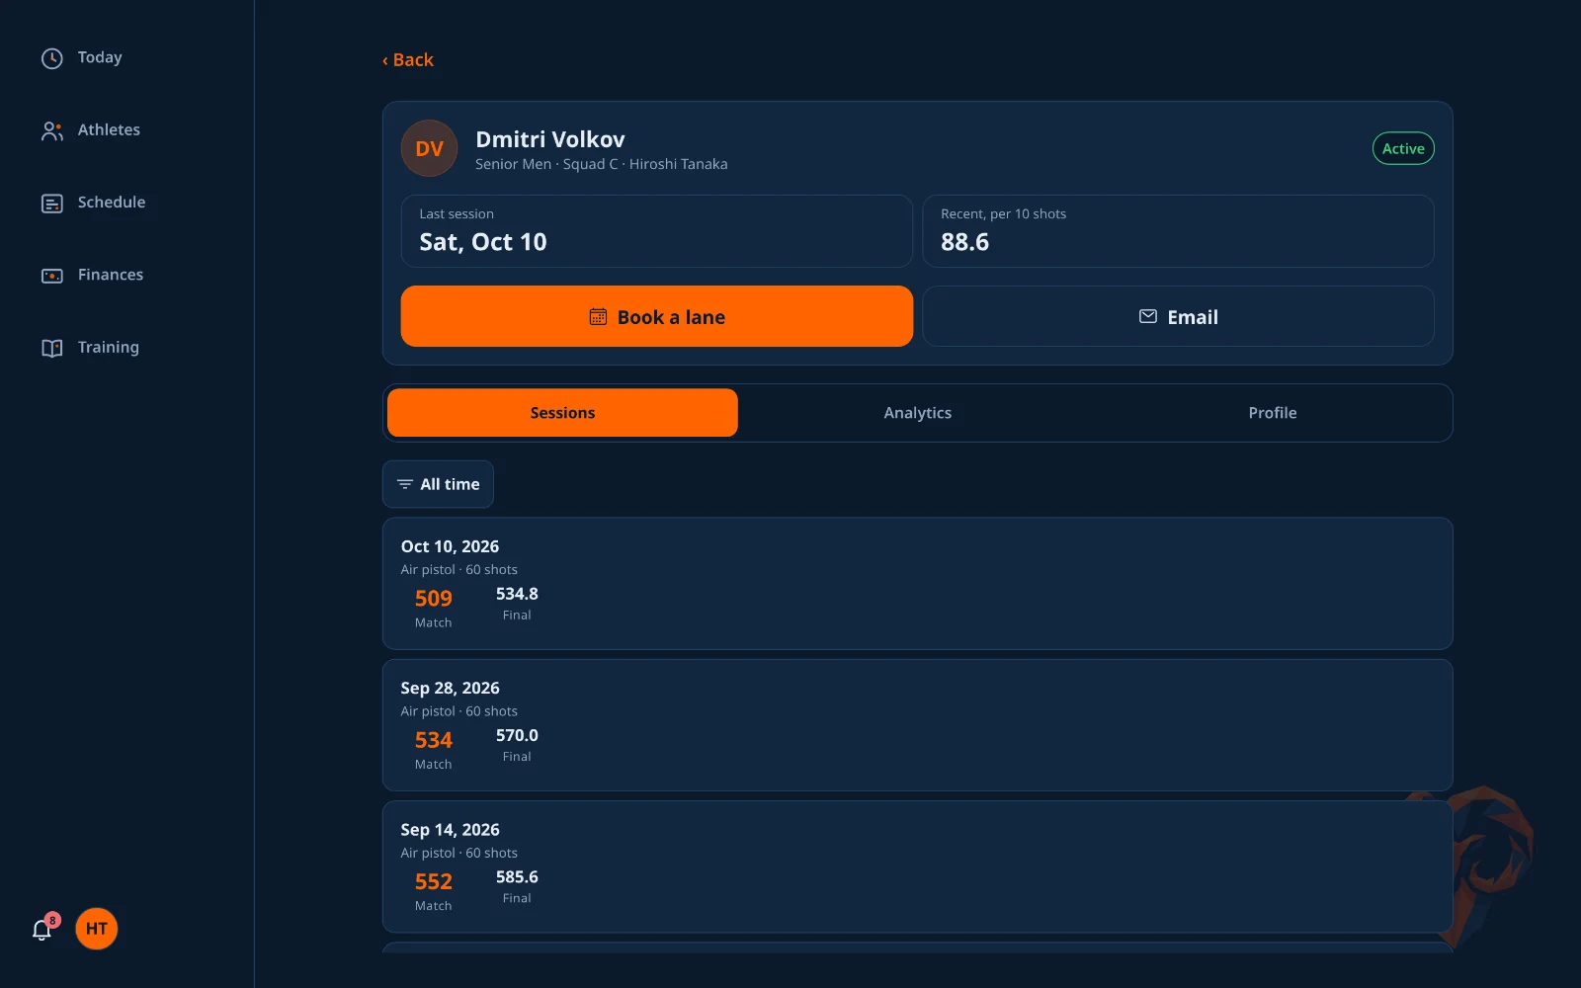The width and height of the screenshot is (1581, 988).
Task: Open the Today clock icon
Action: [52, 58]
